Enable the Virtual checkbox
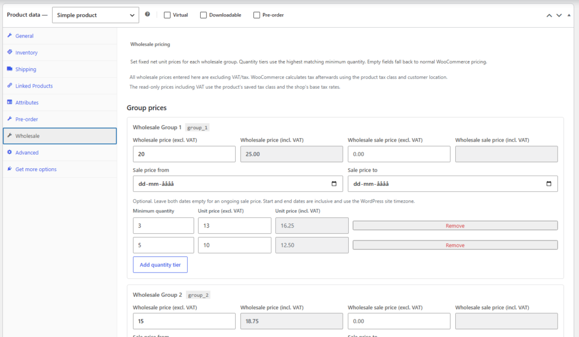The height and width of the screenshot is (337, 579). pyautogui.click(x=167, y=15)
